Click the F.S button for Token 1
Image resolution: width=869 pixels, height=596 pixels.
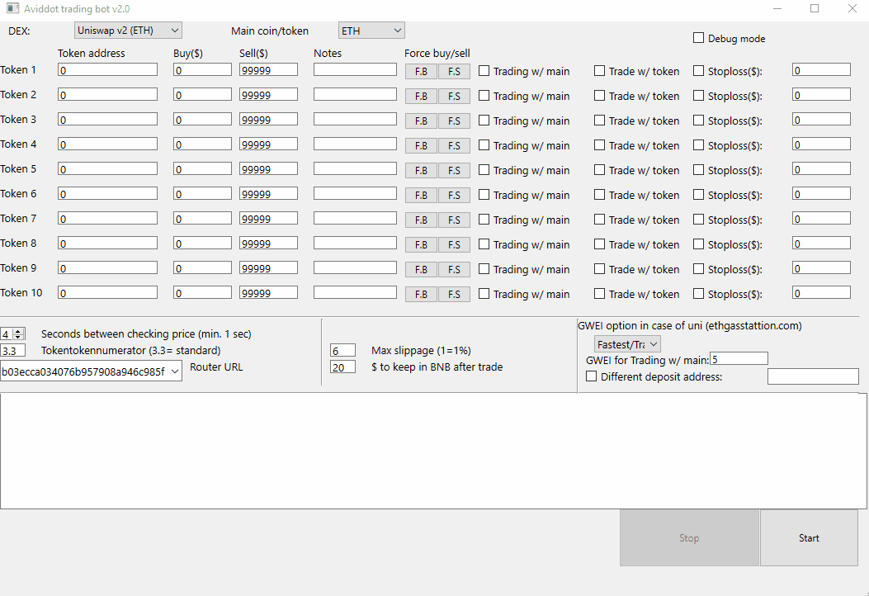coord(454,72)
